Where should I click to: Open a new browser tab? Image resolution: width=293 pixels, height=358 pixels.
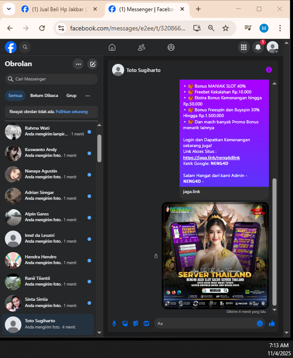(x=198, y=9)
